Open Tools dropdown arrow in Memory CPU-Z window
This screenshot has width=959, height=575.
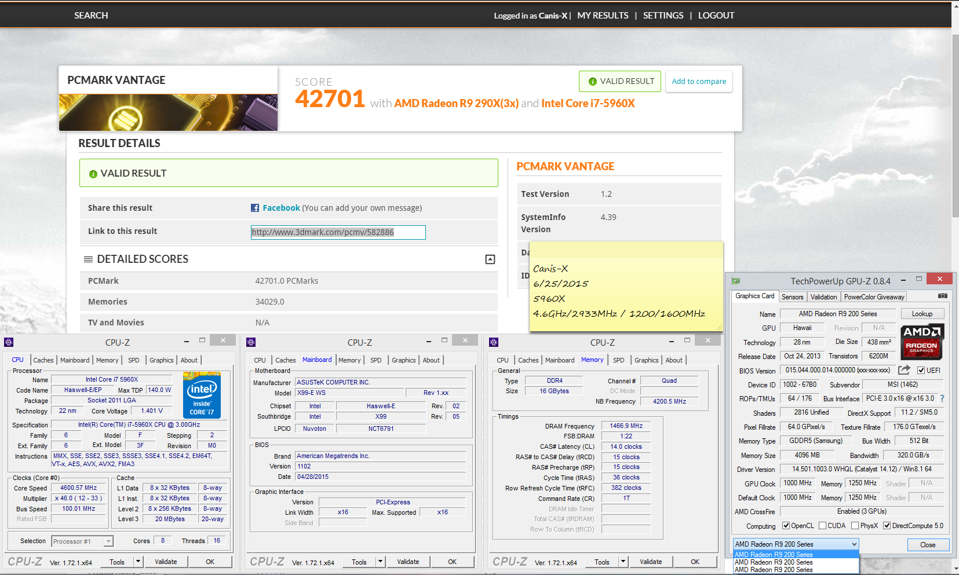tap(623, 562)
